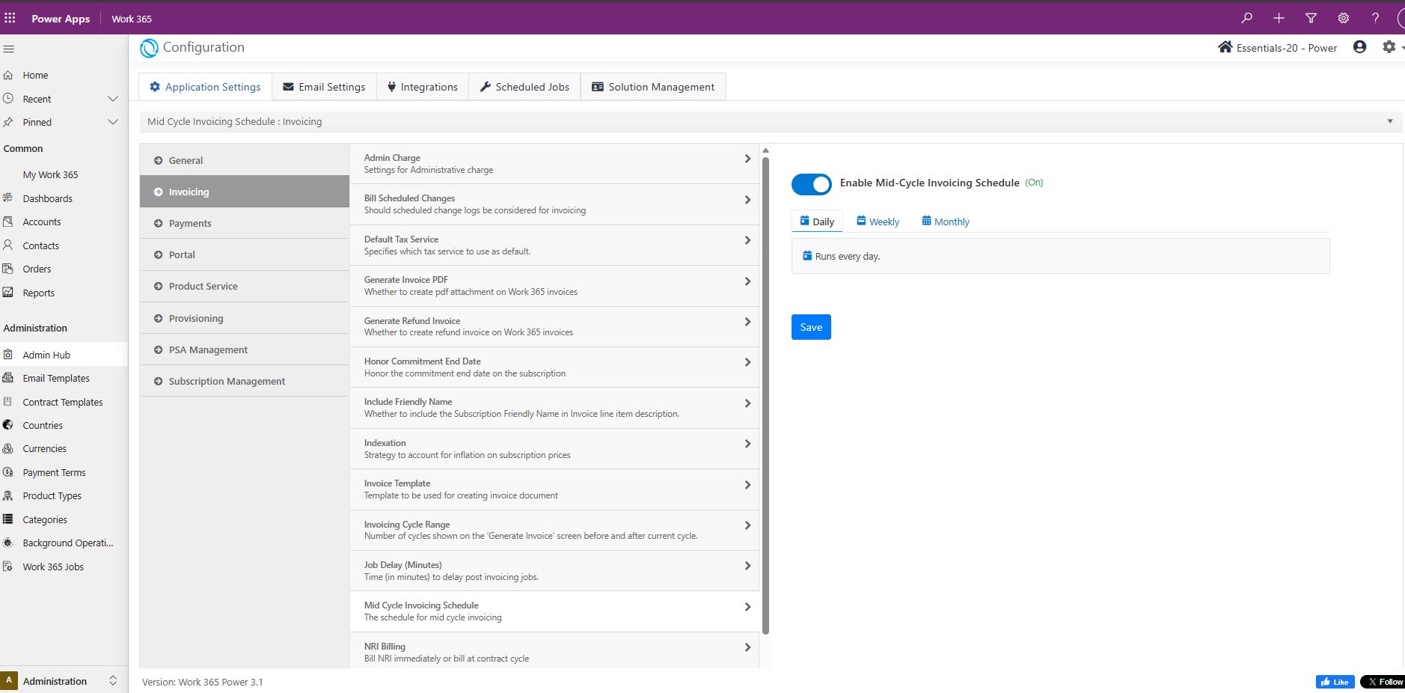Disable the Mid-Cycle Invoicing Schedule toggle

(x=811, y=184)
